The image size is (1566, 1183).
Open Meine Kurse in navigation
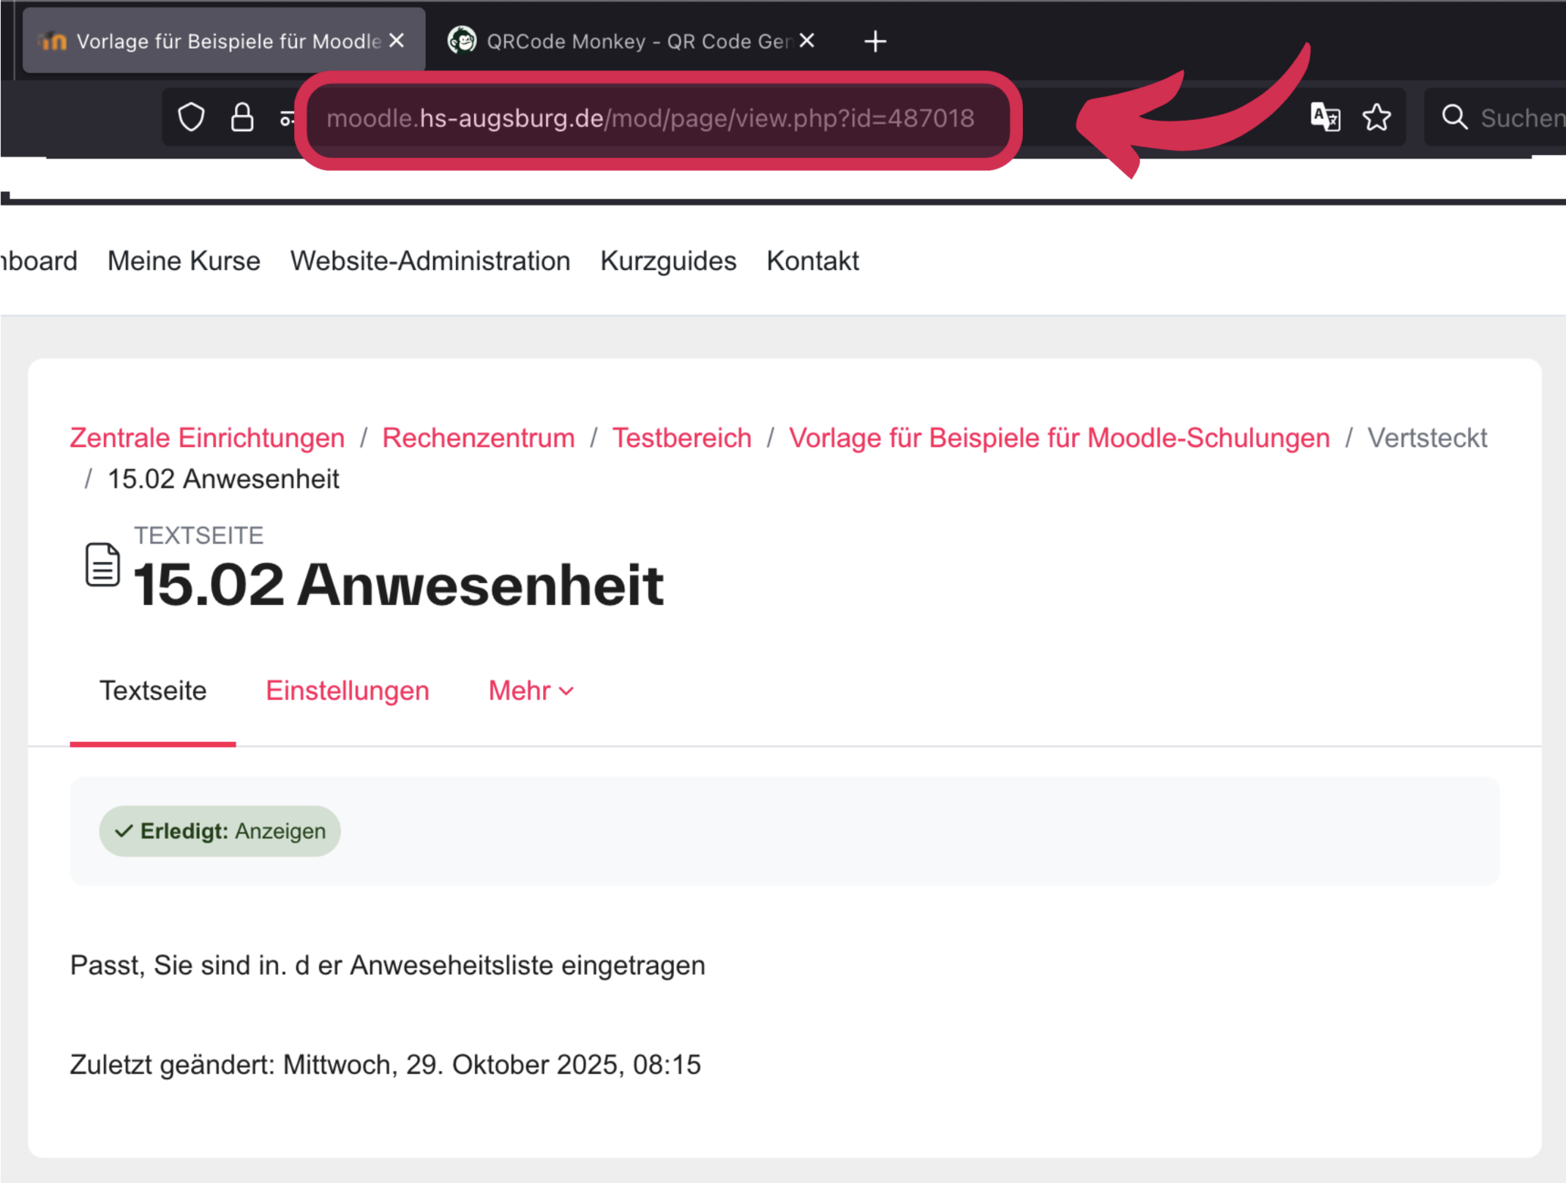click(184, 261)
